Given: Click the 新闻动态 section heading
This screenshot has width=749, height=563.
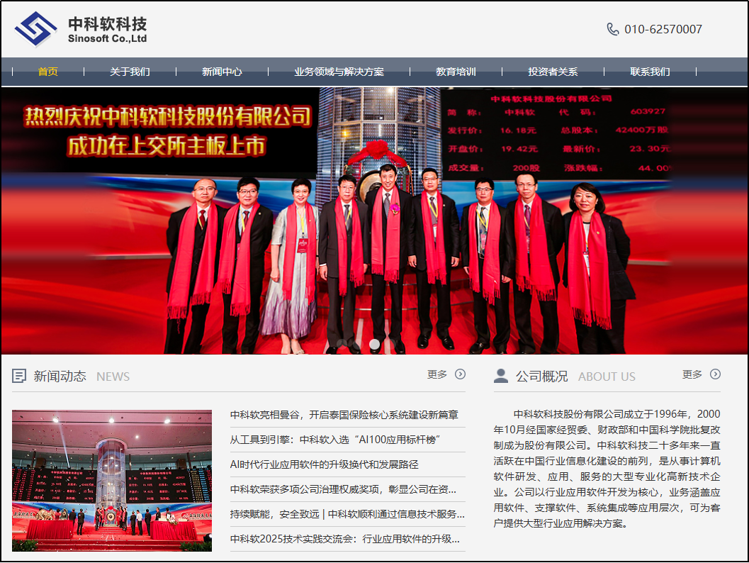Looking at the screenshot, I should click(60, 376).
